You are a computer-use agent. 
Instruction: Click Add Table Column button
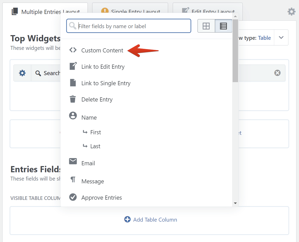(151, 220)
